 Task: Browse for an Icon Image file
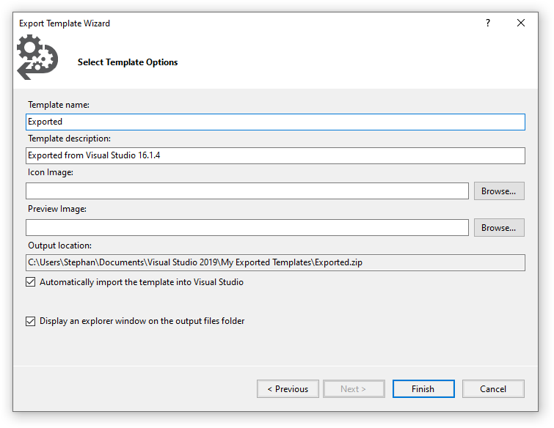pos(499,191)
